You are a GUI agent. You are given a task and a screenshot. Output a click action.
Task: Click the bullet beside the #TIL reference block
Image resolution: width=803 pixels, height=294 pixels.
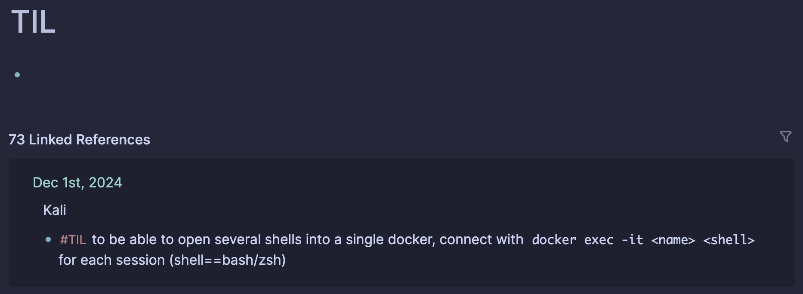coord(48,240)
